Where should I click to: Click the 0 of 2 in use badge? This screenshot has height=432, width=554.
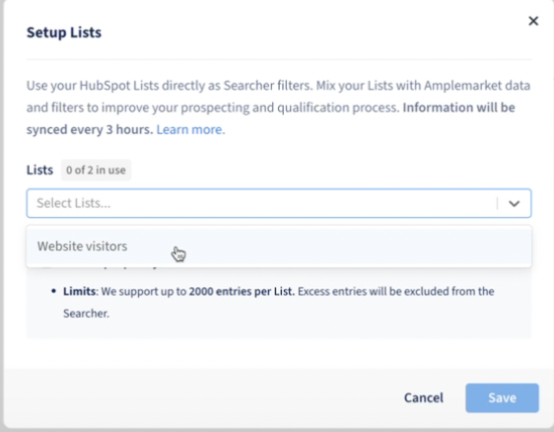pos(96,170)
